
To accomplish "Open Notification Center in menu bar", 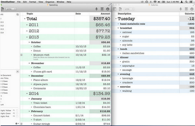I will 191,2.
